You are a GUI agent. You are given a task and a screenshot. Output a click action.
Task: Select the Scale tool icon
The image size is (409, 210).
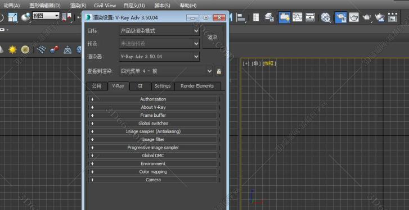coord(12,17)
